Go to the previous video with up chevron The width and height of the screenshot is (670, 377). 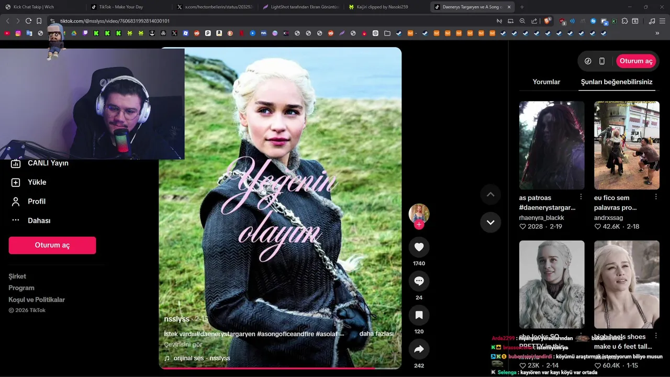[x=490, y=194]
